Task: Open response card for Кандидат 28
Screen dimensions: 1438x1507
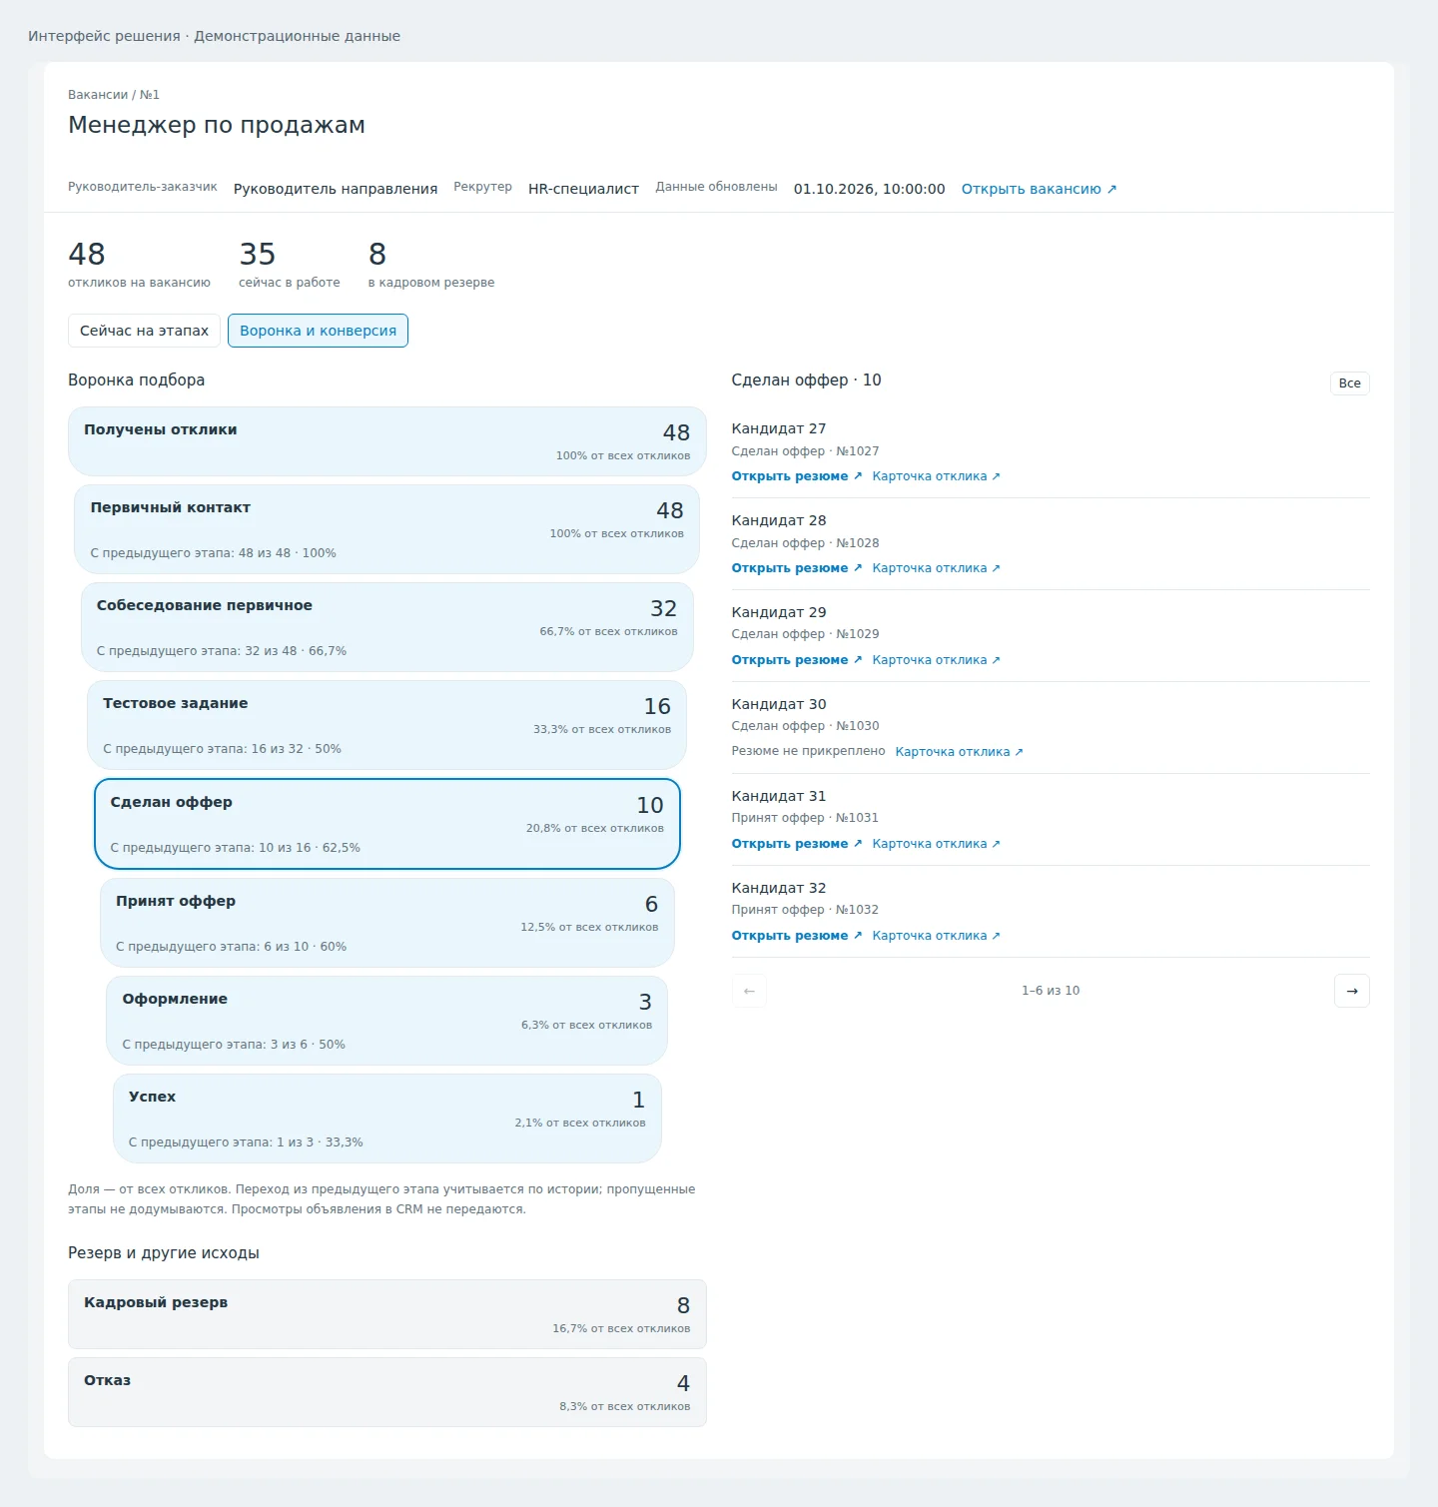Action: click(x=936, y=568)
